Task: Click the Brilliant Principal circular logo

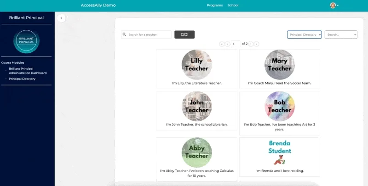Action: tap(26, 41)
